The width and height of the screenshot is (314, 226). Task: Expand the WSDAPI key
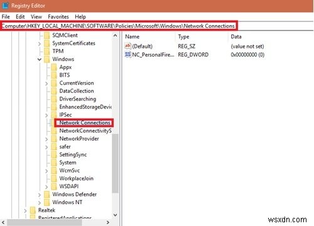[46, 187]
